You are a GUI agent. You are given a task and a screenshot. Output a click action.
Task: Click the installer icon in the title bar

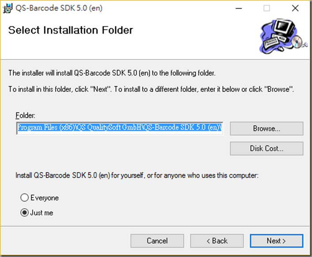pyautogui.click(x=8, y=8)
